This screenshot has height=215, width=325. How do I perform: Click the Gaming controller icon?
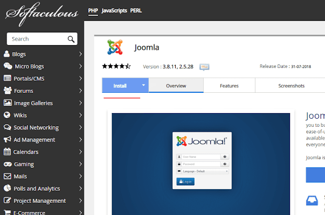point(8,164)
